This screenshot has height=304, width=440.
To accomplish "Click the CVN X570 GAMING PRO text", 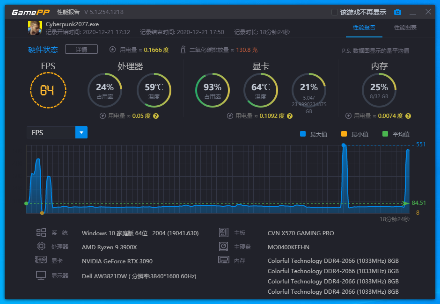I will 301,233.
